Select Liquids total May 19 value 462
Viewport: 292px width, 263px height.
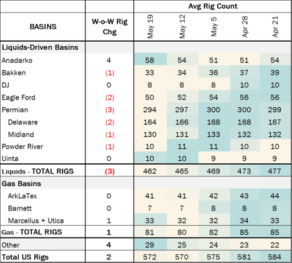(x=150, y=171)
